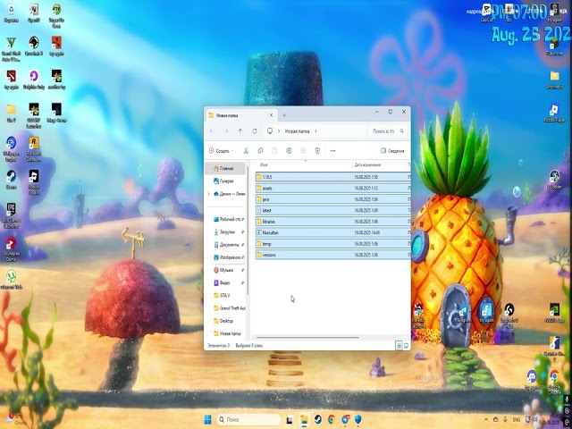Open the Windows Start button
The image size is (572, 429).
(208, 419)
